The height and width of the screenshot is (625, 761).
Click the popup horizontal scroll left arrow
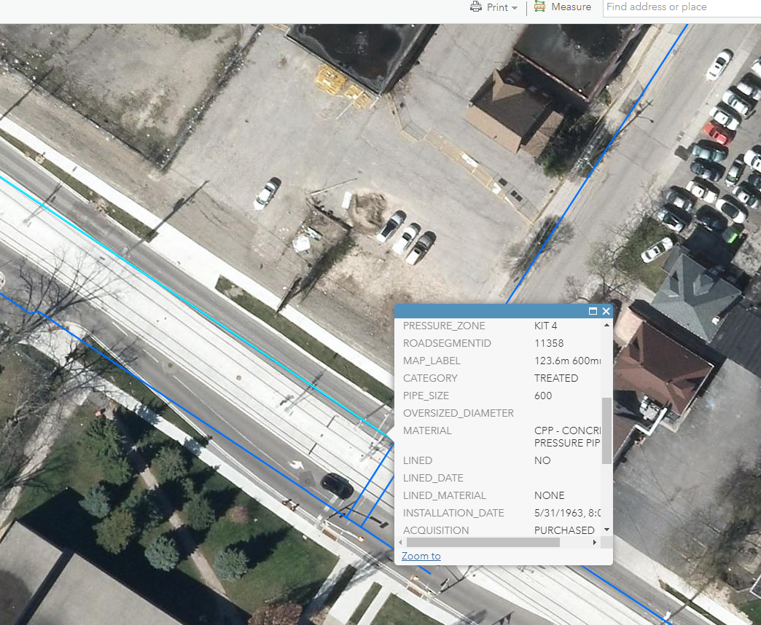point(399,543)
